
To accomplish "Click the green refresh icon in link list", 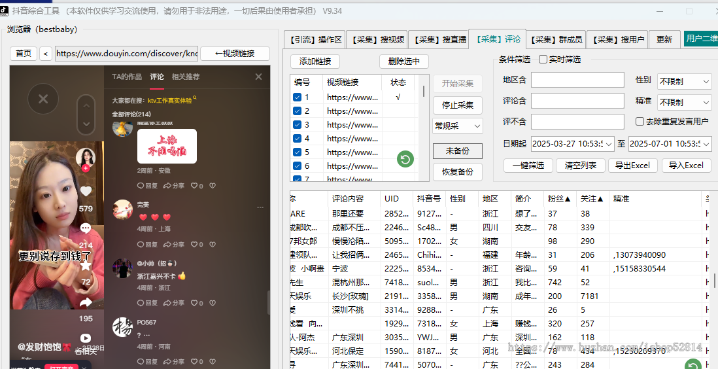I will click(x=405, y=159).
